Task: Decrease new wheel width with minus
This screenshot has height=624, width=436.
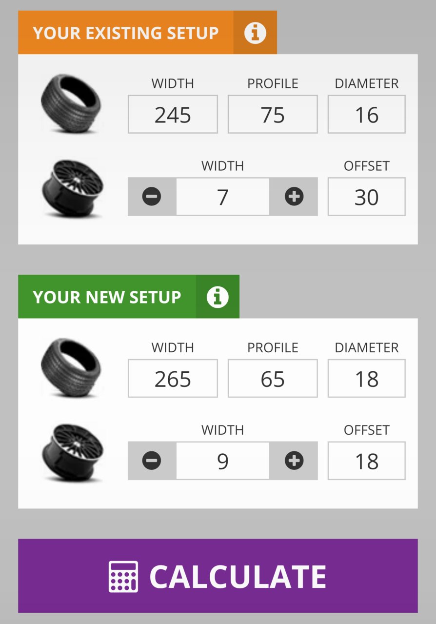Action: pos(152,461)
